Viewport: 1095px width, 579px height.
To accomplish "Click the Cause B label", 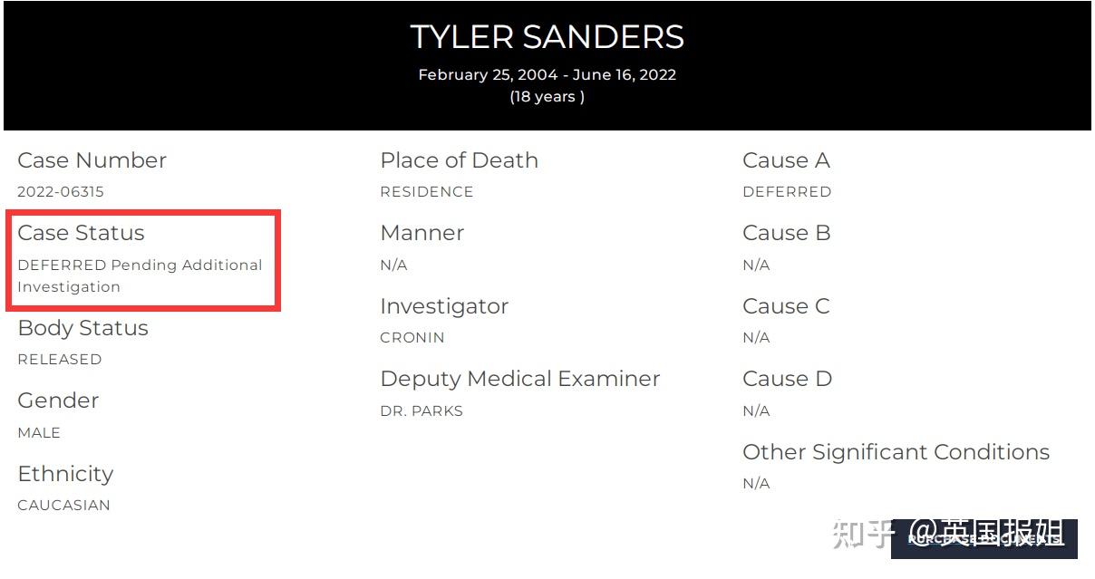I will point(786,233).
